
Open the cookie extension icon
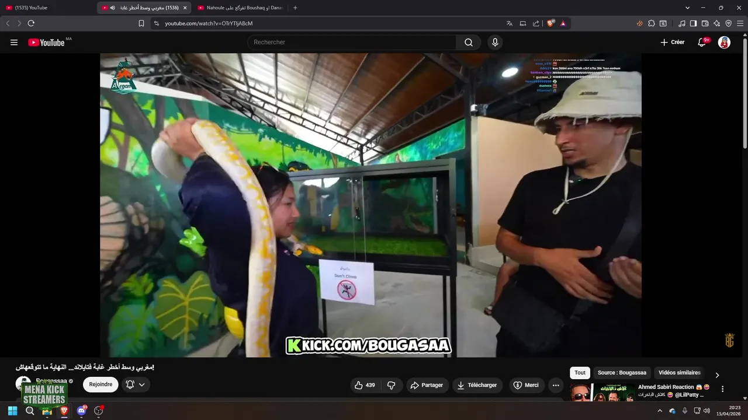coord(640,23)
